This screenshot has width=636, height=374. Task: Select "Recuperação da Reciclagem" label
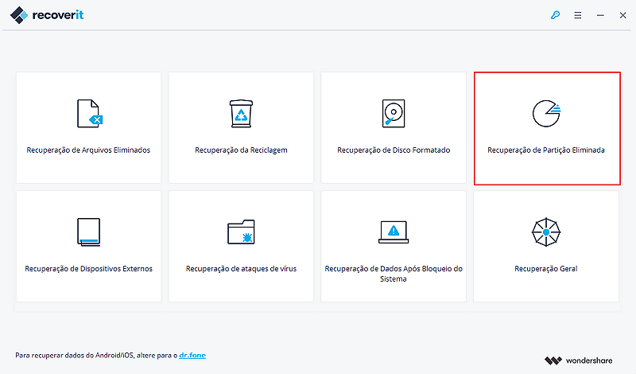click(x=241, y=150)
